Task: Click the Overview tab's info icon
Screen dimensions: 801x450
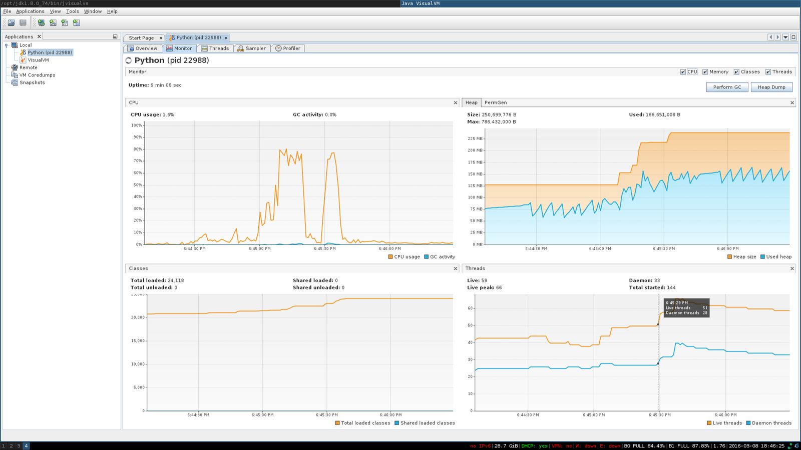Action: [131, 48]
